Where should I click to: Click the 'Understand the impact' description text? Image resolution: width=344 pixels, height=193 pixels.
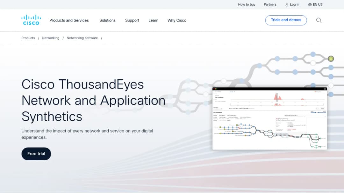tap(87, 134)
